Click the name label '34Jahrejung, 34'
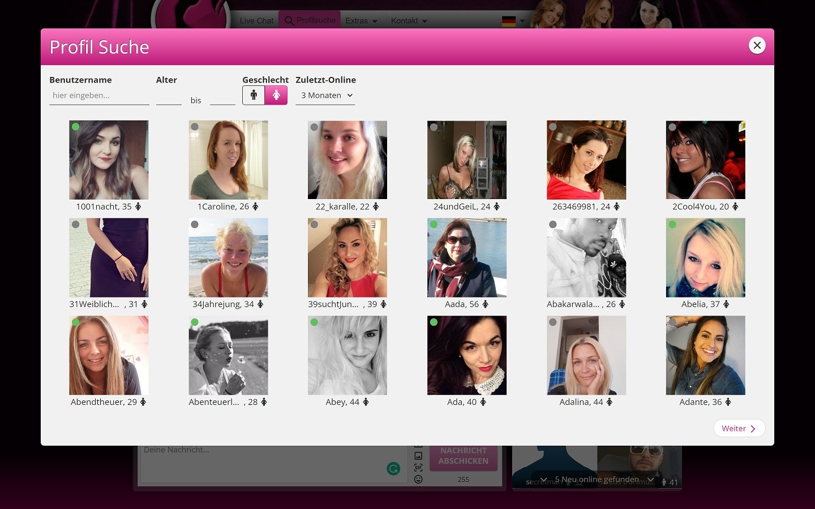 pyautogui.click(x=223, y=304)
